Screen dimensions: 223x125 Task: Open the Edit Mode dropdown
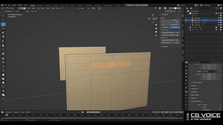(12, 8)
